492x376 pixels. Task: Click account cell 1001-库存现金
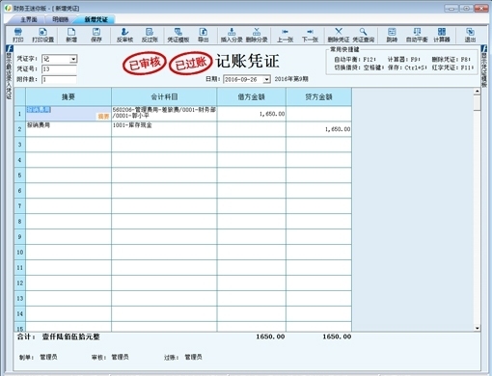pyautogui.click(x=164, y=129)
